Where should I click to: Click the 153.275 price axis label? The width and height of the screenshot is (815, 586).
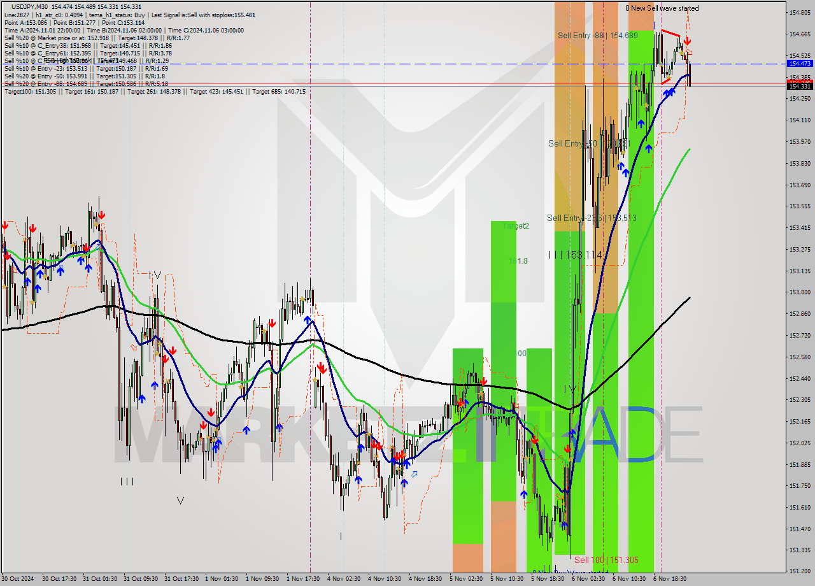[x=800, y=249]
